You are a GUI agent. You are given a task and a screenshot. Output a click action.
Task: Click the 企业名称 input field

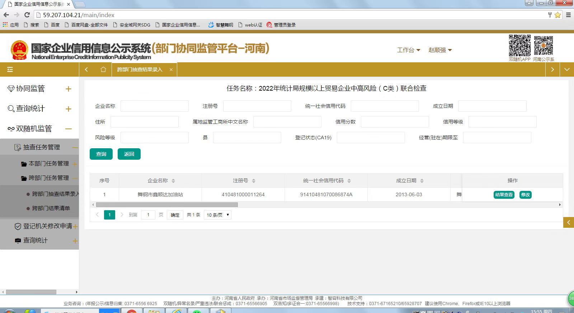coord(154,106)
